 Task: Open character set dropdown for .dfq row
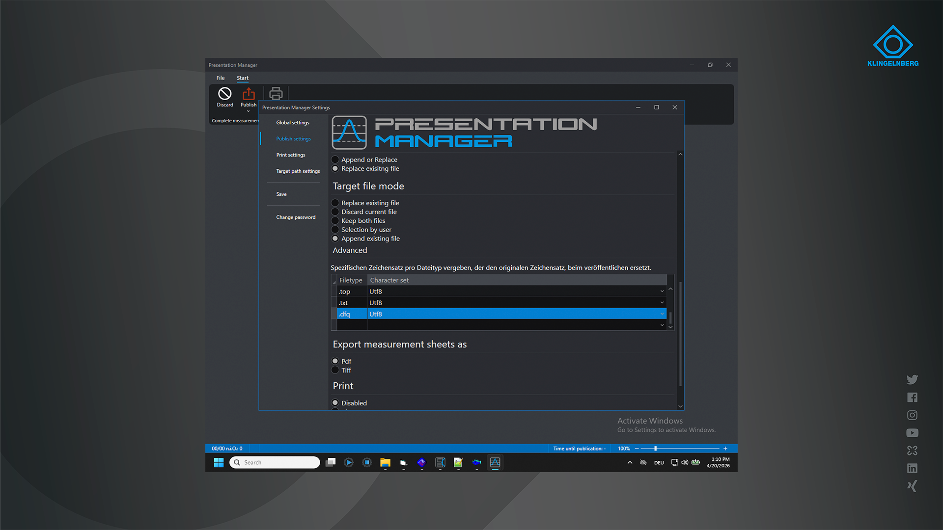point(662,314)
